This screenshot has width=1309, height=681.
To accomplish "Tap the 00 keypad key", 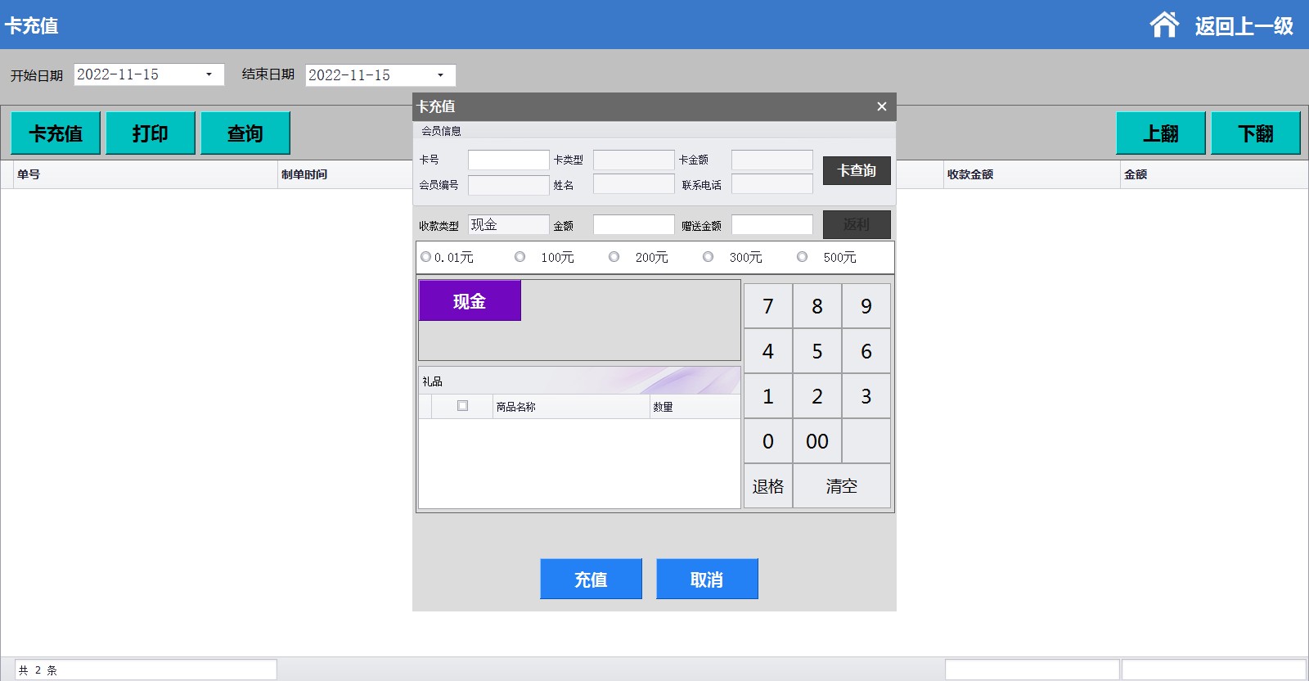I will coord(816,441).
